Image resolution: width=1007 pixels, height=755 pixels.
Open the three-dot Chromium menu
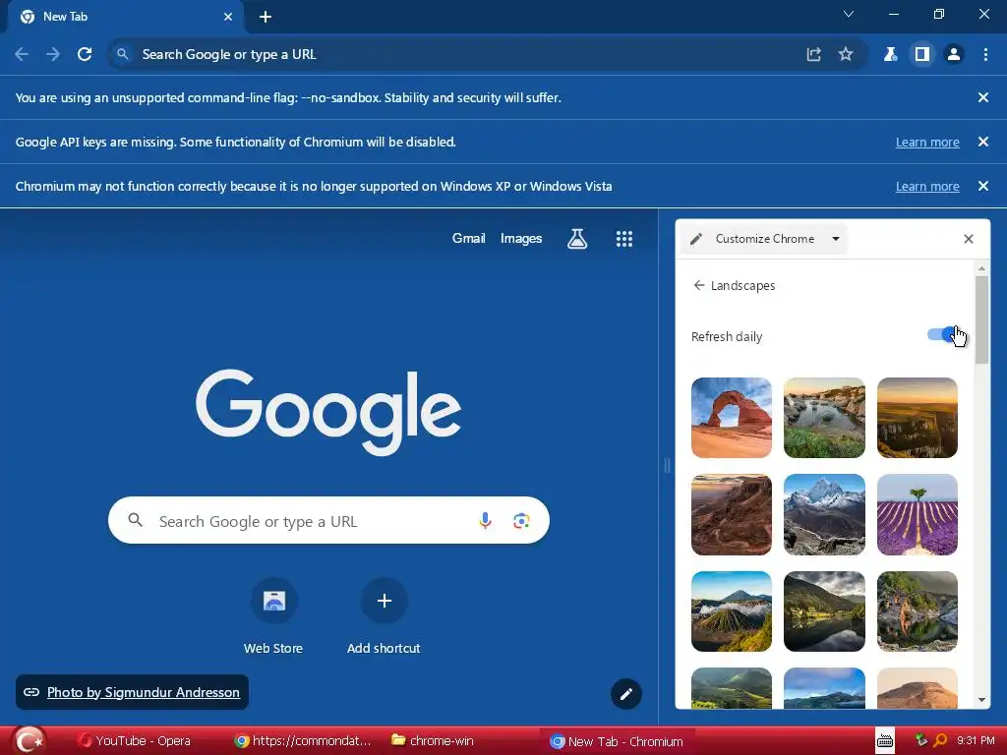tap(985, 55)
